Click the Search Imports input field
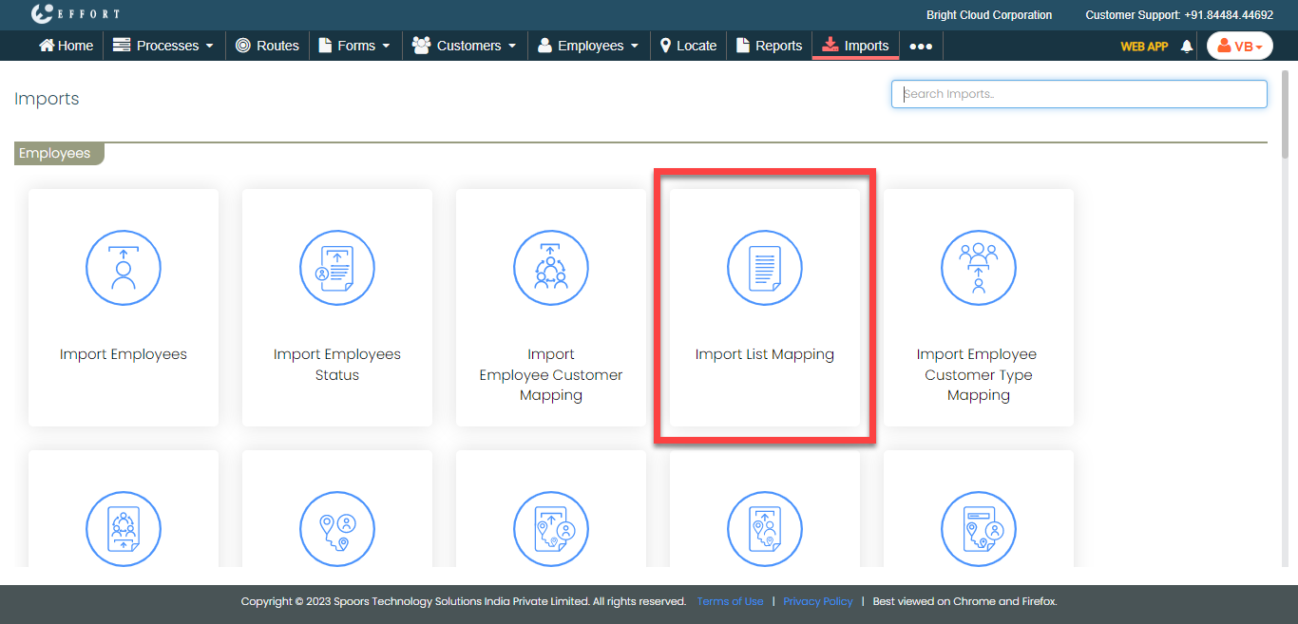Screen dimensions: 1298x624 click(x=1078, y=94)
